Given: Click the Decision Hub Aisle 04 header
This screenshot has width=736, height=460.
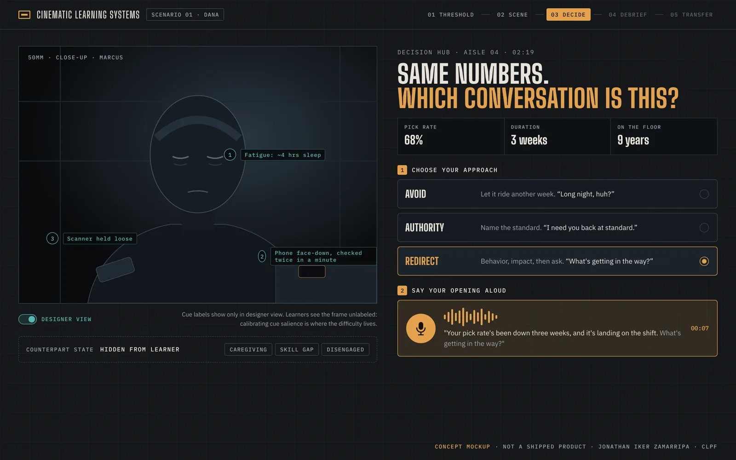Looking at the screenshot, I should coord(466,52).
